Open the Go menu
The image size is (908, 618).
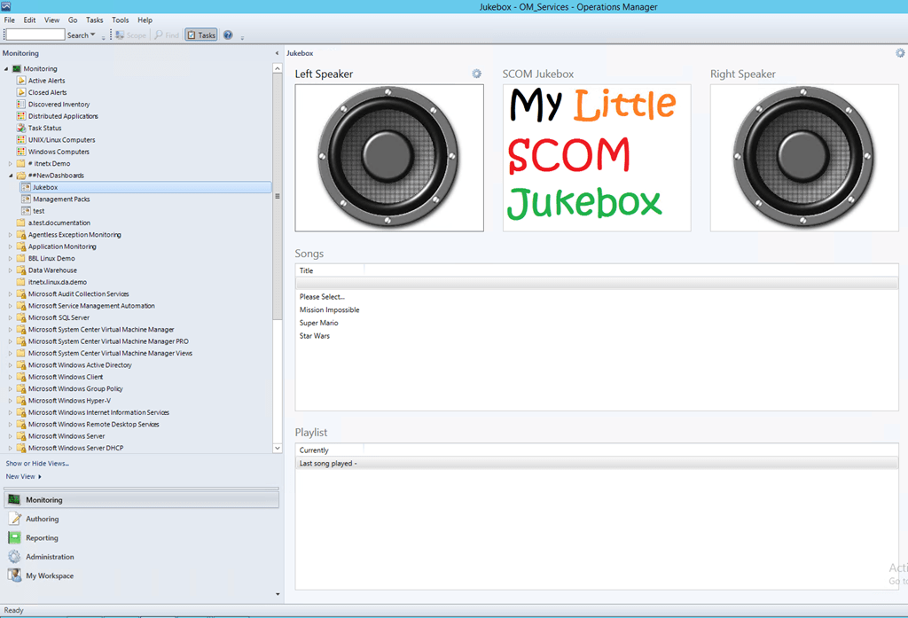click(73, 20)
